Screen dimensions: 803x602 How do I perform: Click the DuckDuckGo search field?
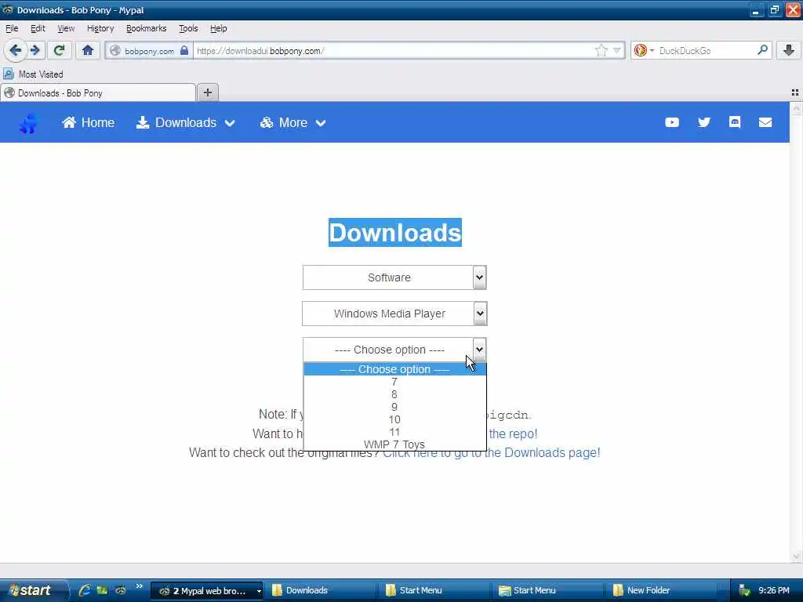[706, 50]
